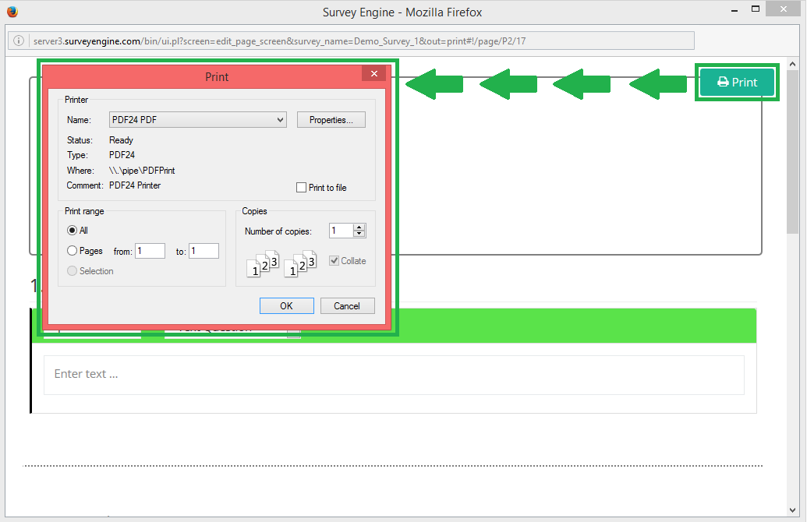
Task: Cancel the Print dialog
Action: pyautogui.click(x=347, y=306)
